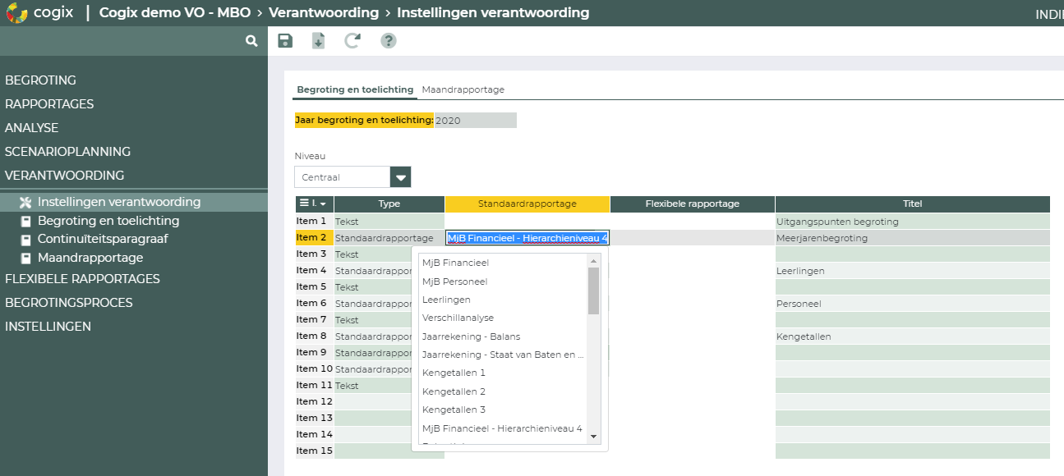
Task: Click the Refresh icon in the toolbar
Action: click(x=352, y=39)
